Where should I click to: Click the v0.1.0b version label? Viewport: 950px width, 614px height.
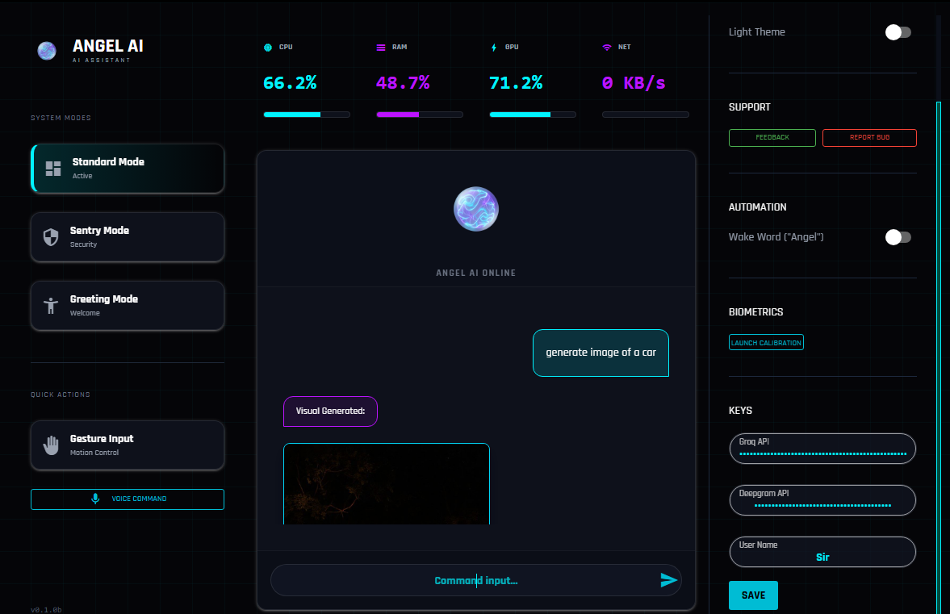point(46,610)
